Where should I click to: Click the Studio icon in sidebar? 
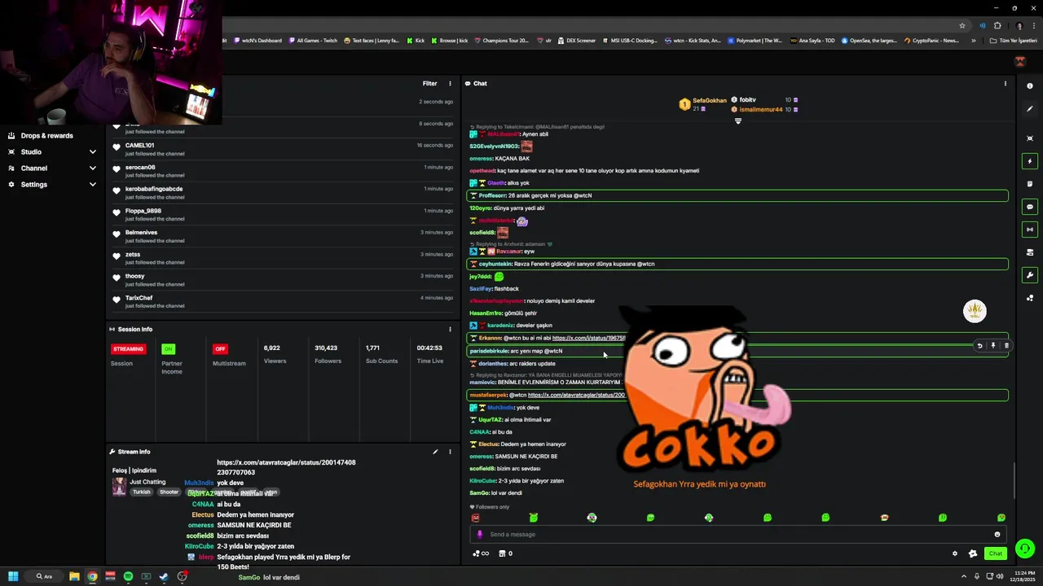point(11,152)
